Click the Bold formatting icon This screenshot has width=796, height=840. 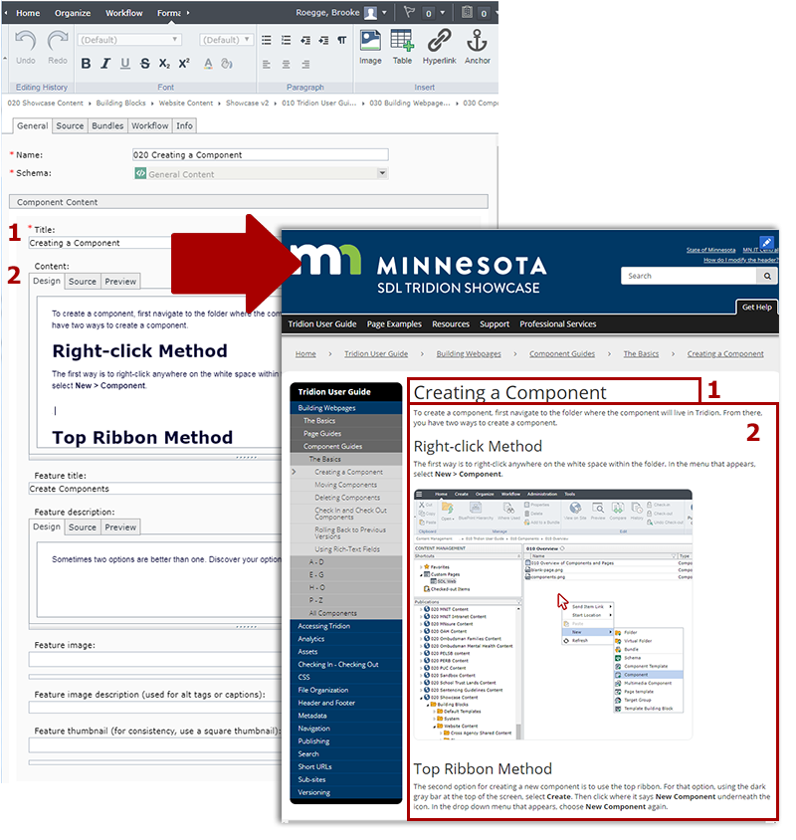[86, 64]
